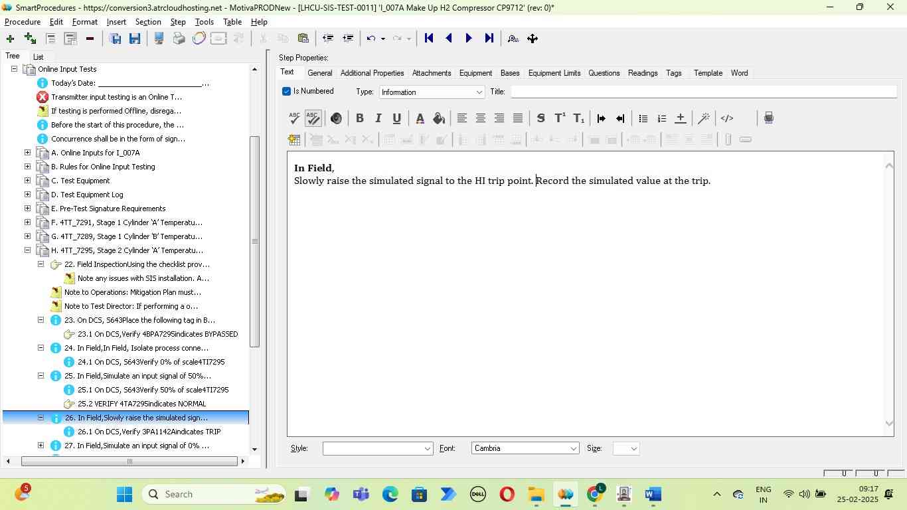The width and height of the screenshot is (907, 510).
Task: Open the Insert menu
Action: pos(116,22)
